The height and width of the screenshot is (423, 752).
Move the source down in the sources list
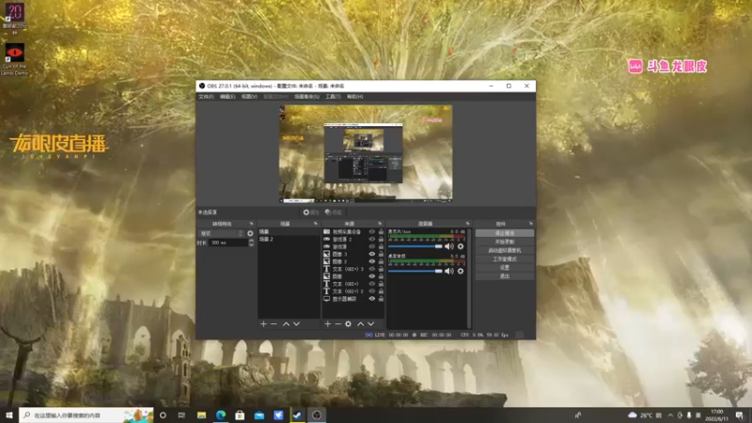click(x=370, y=324)
